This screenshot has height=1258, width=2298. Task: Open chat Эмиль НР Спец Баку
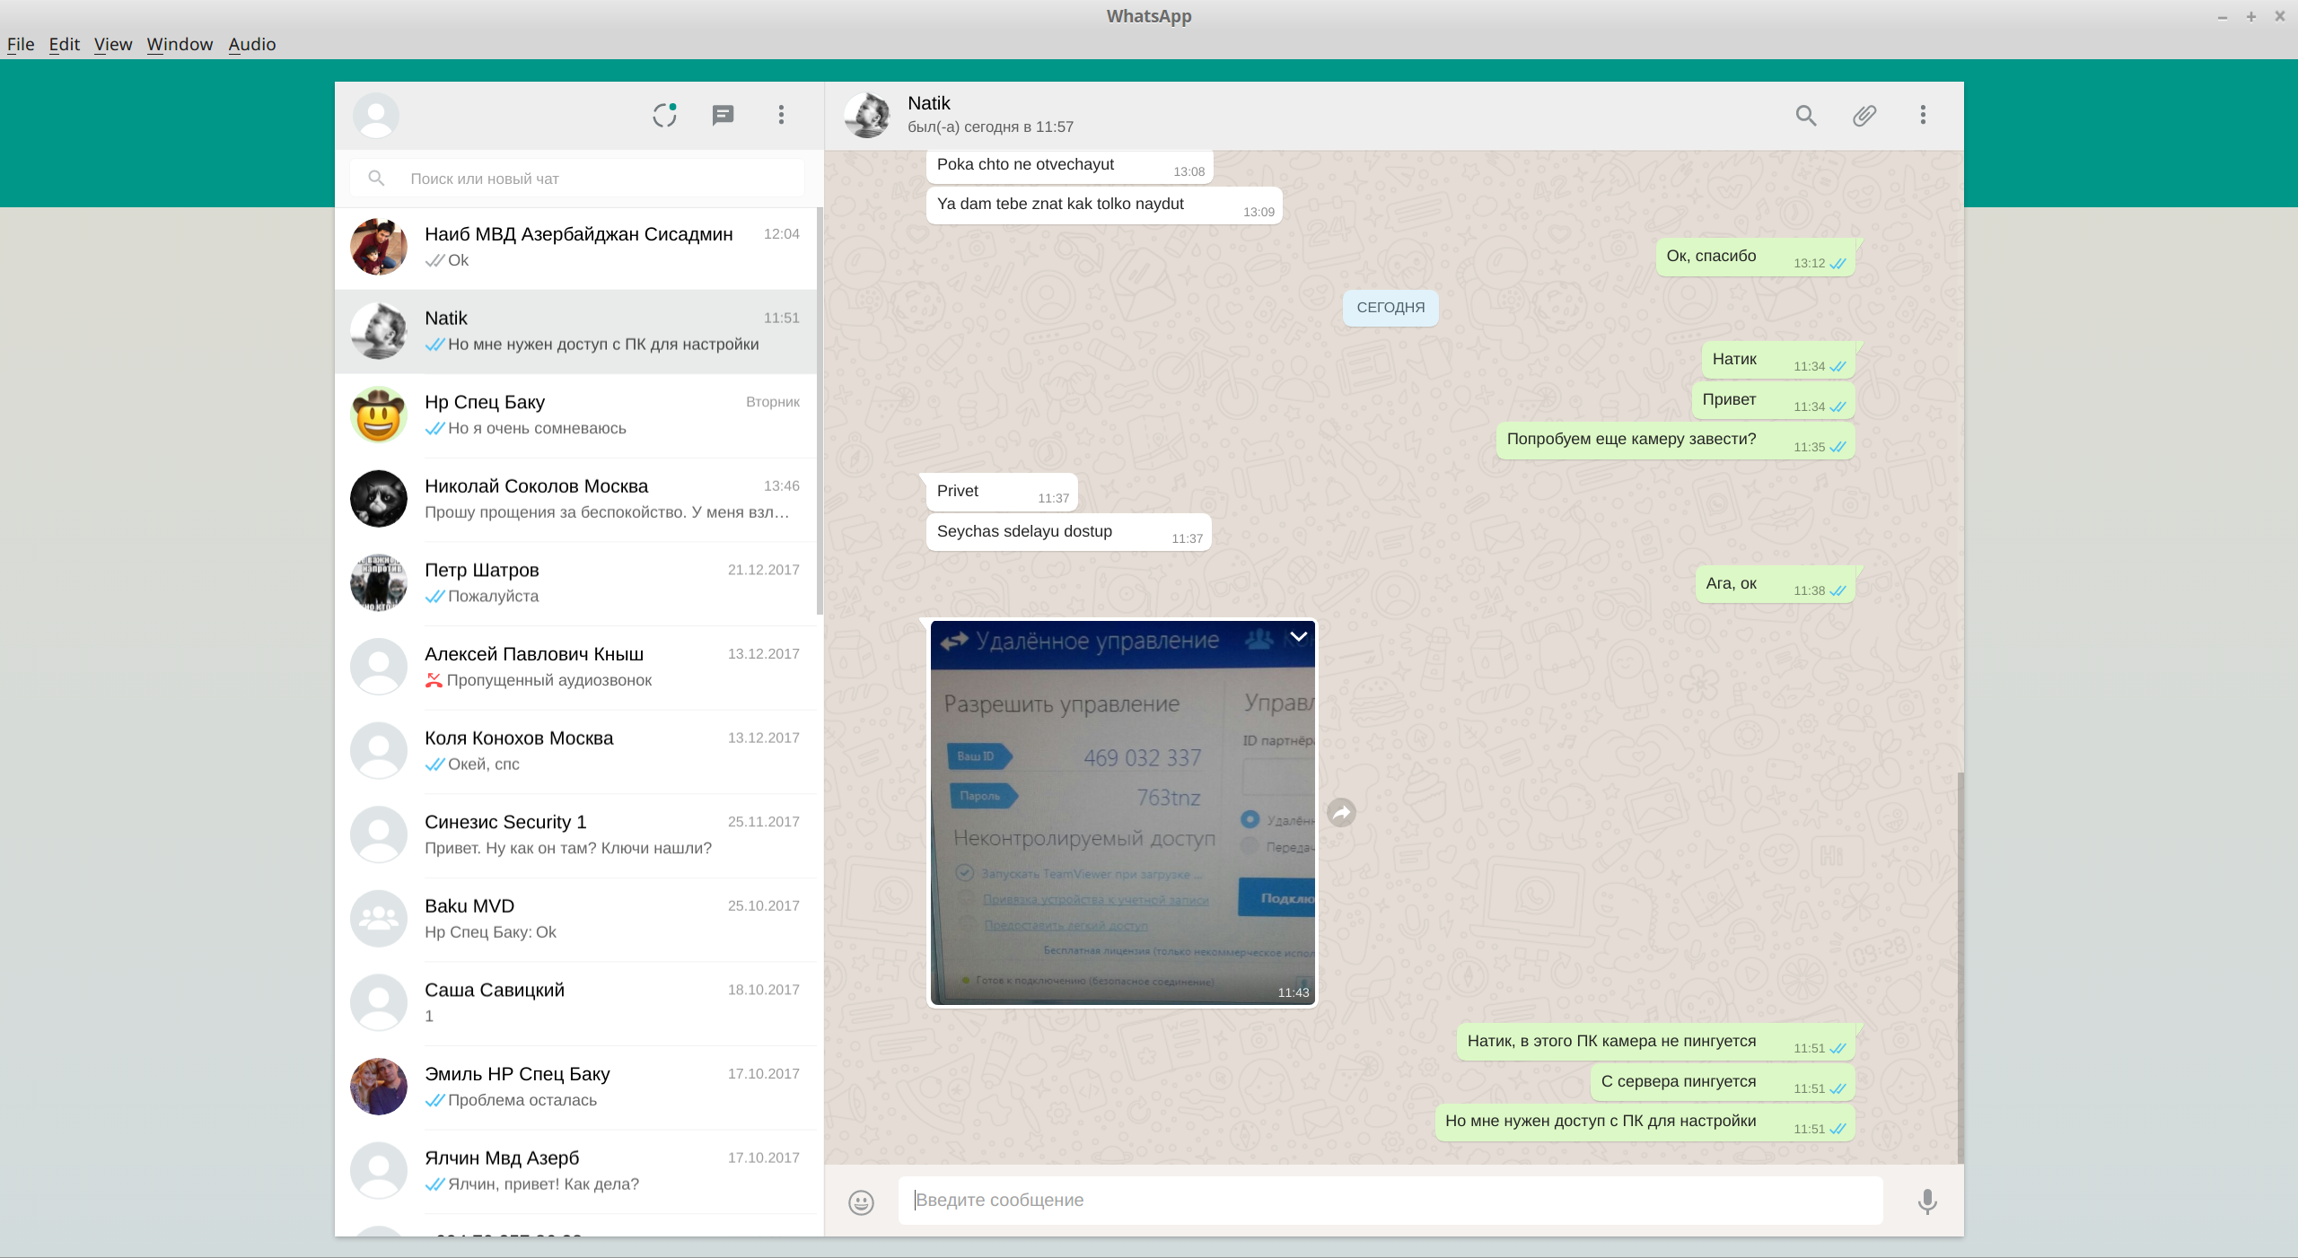click(x=575, y=1087)
